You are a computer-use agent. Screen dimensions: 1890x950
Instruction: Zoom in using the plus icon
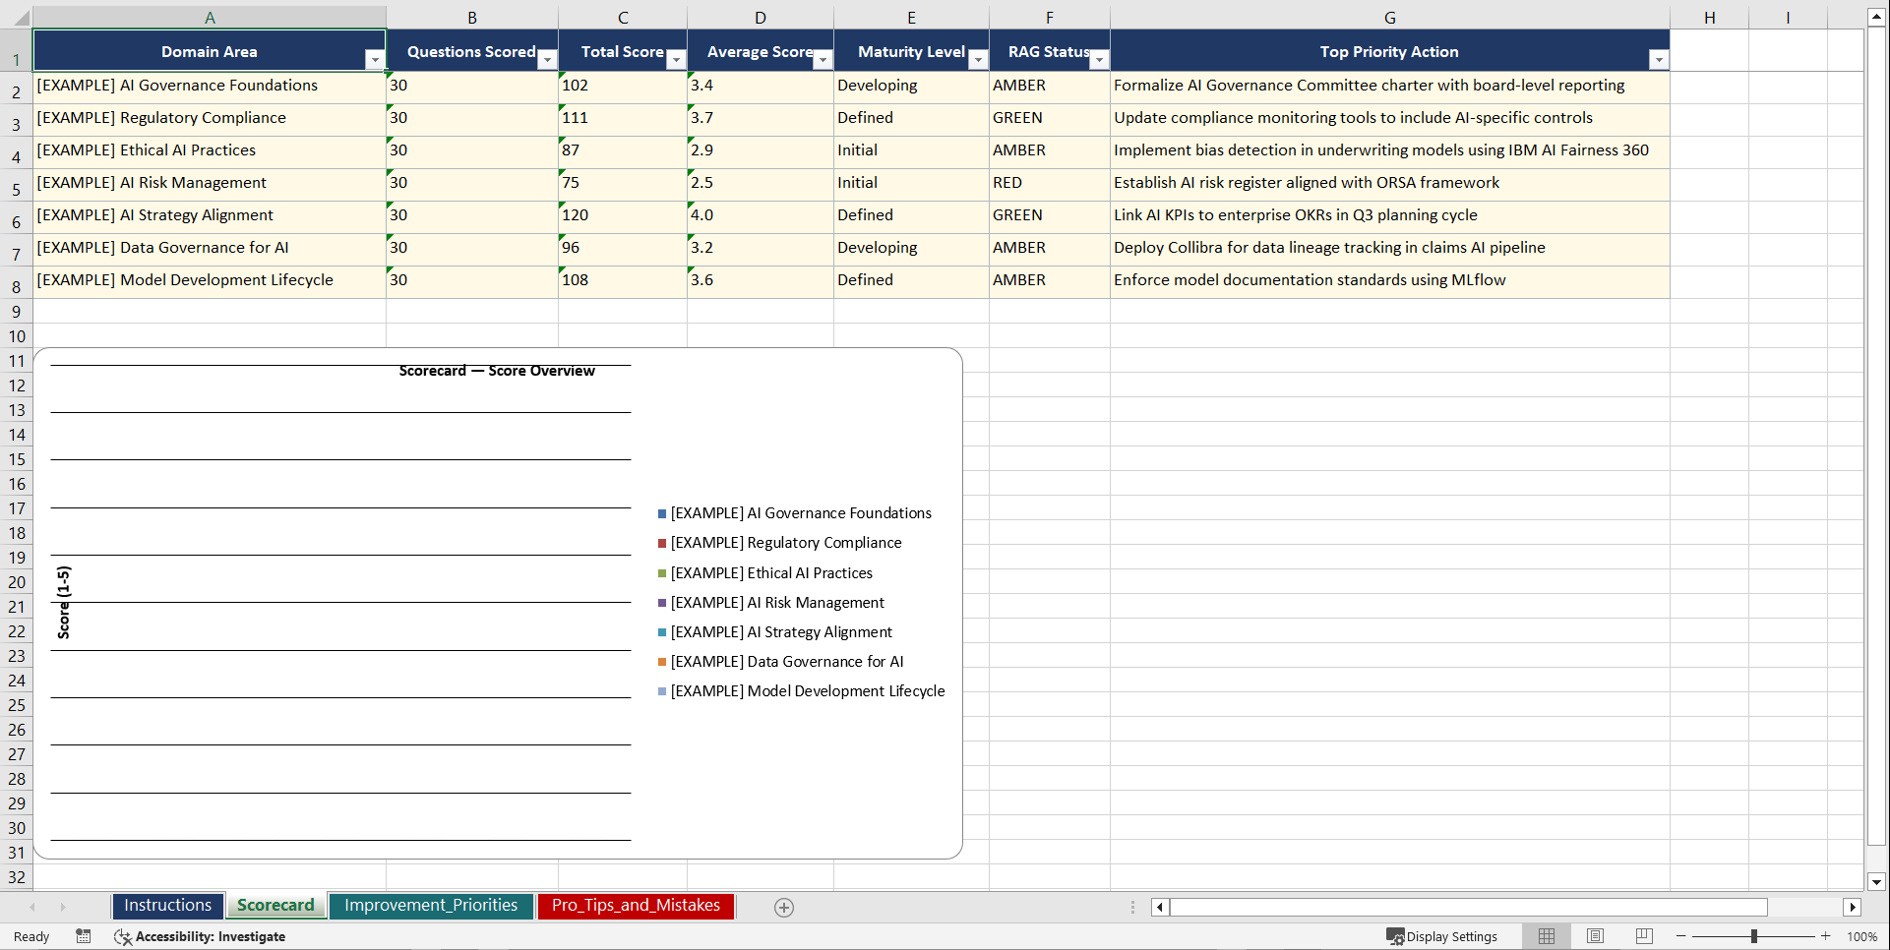(1825, 936)
